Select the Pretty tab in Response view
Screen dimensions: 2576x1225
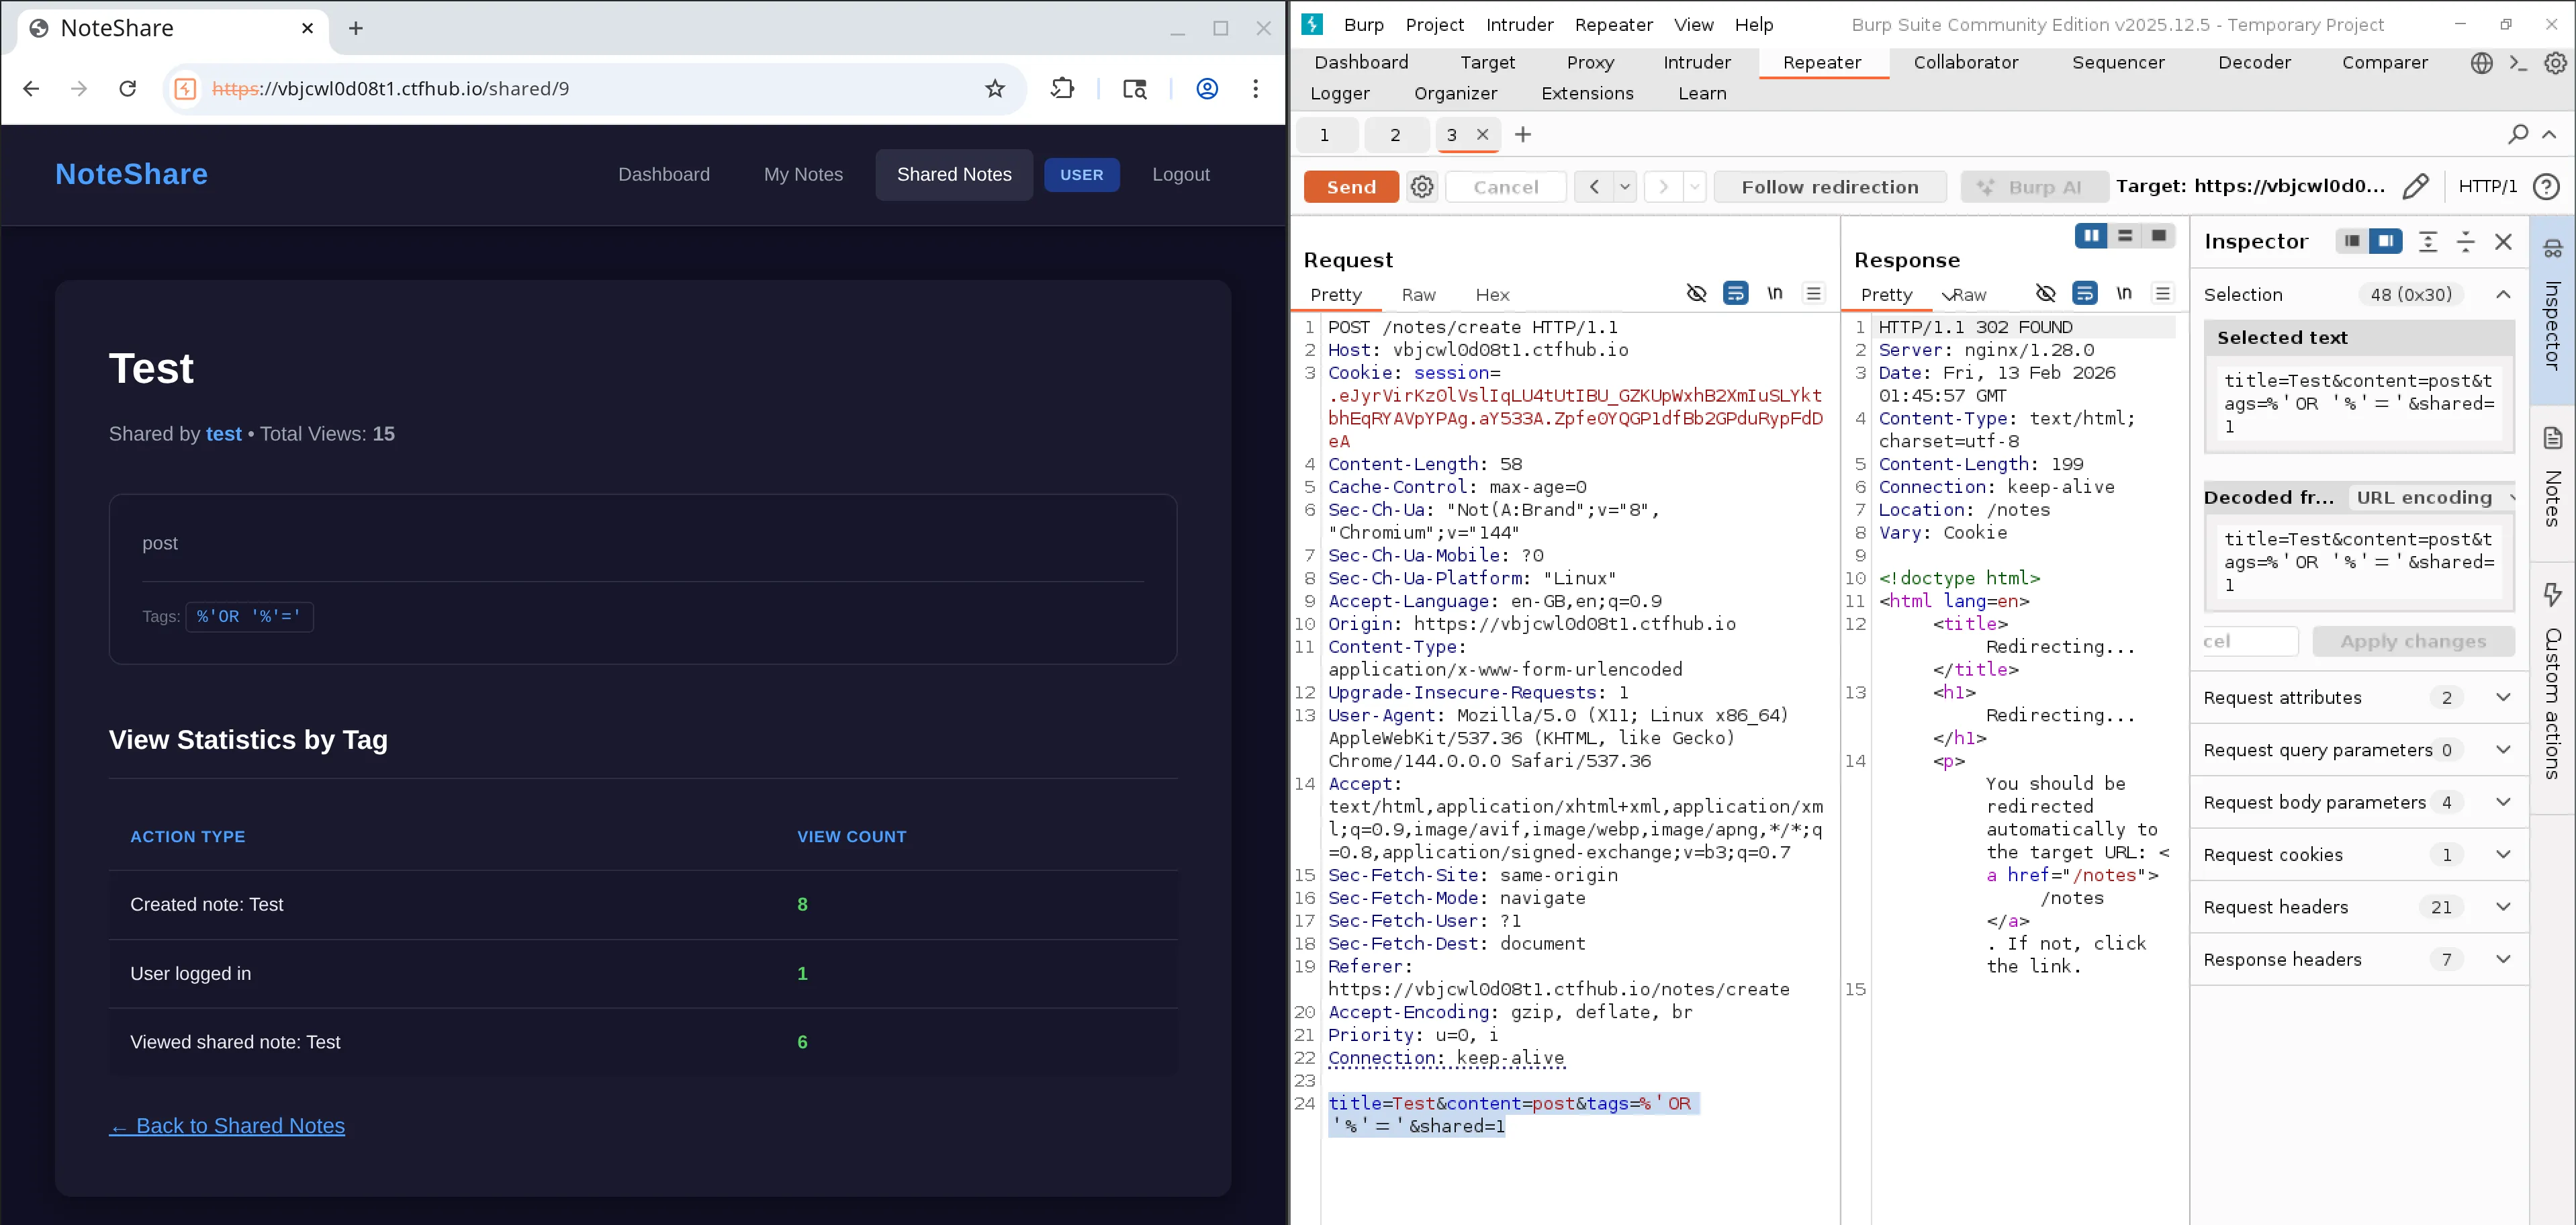pos(1885,294)
